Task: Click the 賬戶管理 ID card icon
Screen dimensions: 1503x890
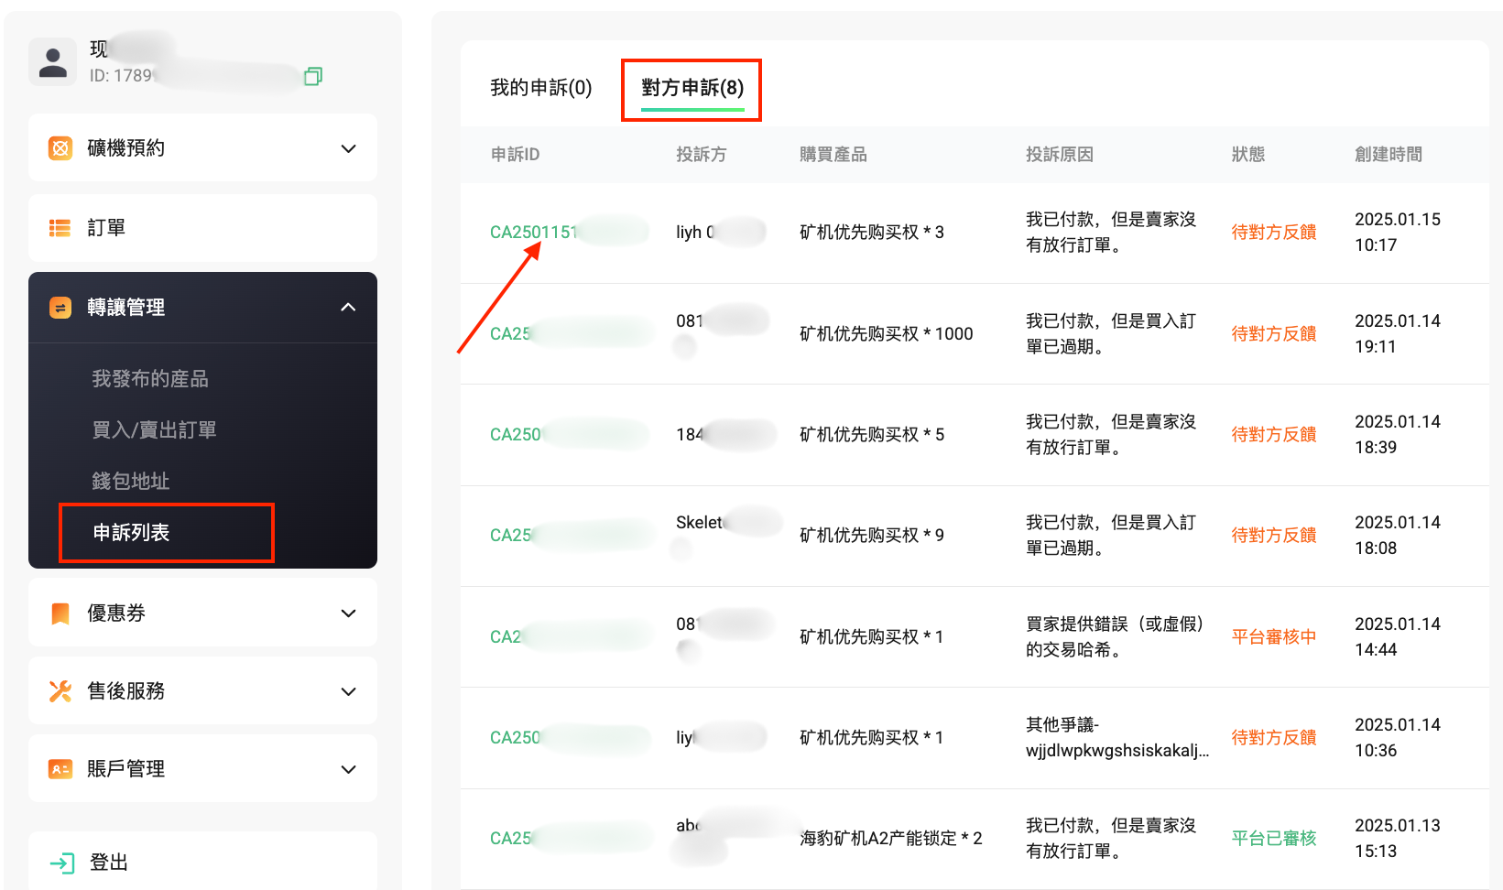Action: coord(60,769)
